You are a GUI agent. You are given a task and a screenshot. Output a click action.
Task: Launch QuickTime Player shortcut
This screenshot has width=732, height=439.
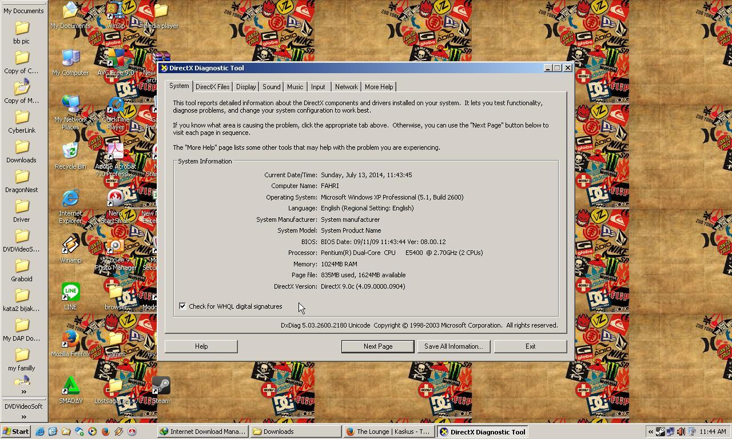point(116,112)
